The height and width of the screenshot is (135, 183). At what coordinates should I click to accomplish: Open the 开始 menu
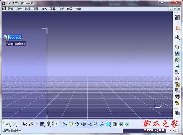pos(10,9)
